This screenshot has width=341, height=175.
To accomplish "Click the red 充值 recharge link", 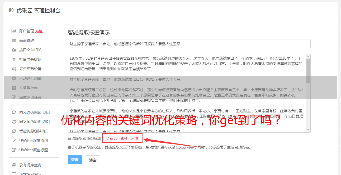I will (x=39, y=31).
